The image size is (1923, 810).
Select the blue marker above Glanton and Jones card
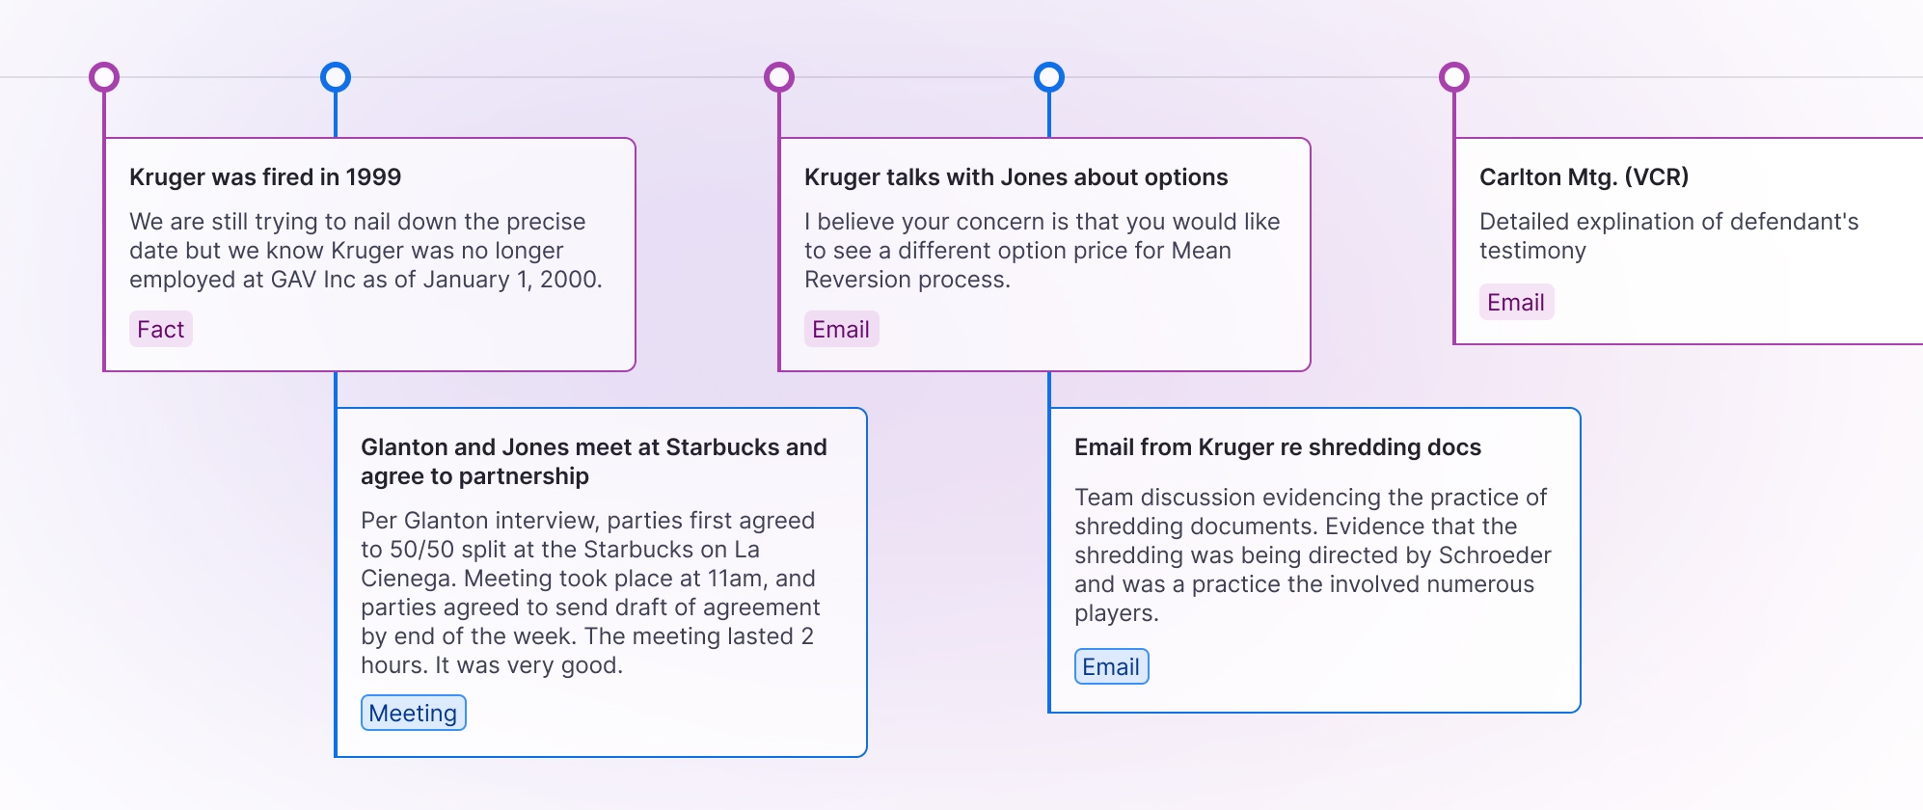click(x=336, y=77)
